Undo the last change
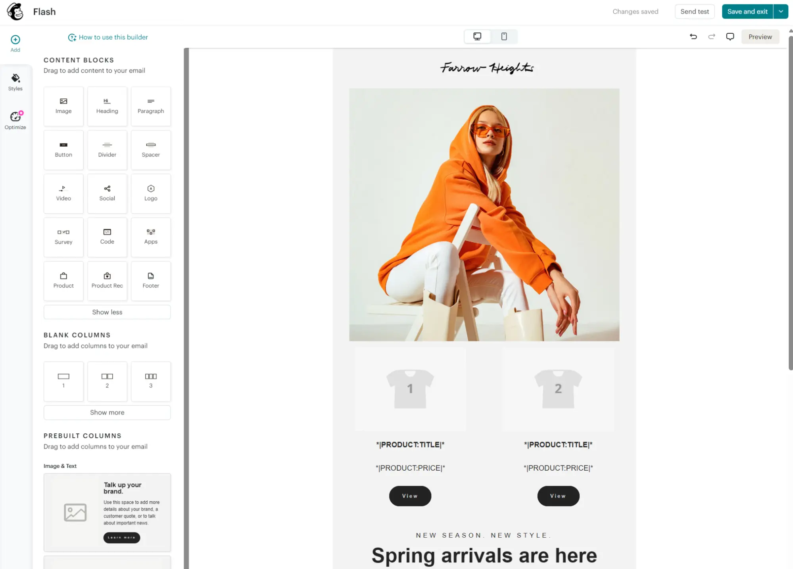 point(693,36)
